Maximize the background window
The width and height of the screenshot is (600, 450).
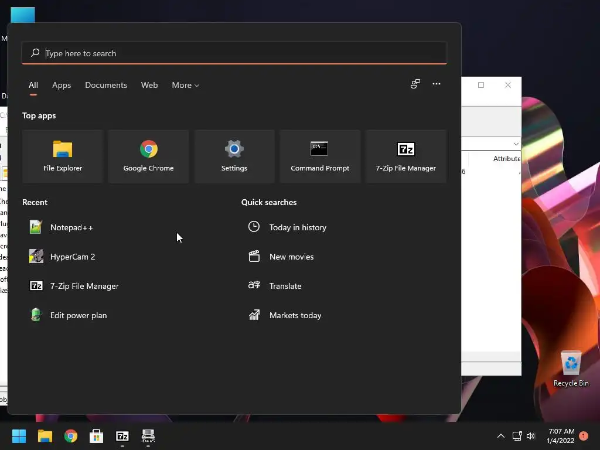click(x=481, y=85)
